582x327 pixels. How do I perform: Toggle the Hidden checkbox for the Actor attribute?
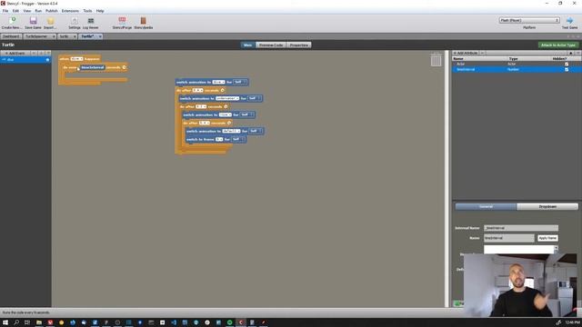(x=567, y=64)
